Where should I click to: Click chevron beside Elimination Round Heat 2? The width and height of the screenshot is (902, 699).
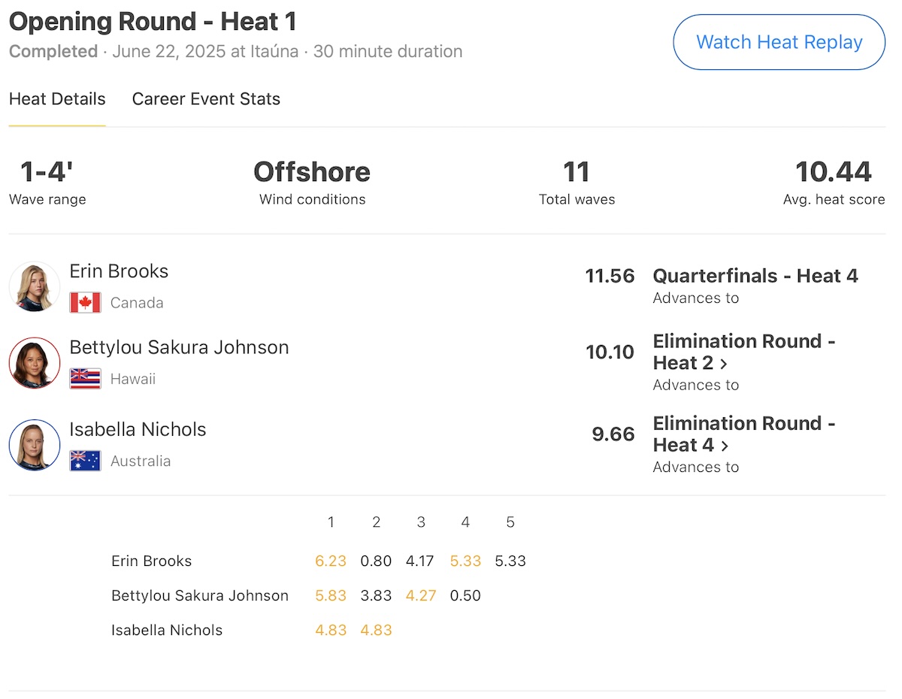coord(724,364)
